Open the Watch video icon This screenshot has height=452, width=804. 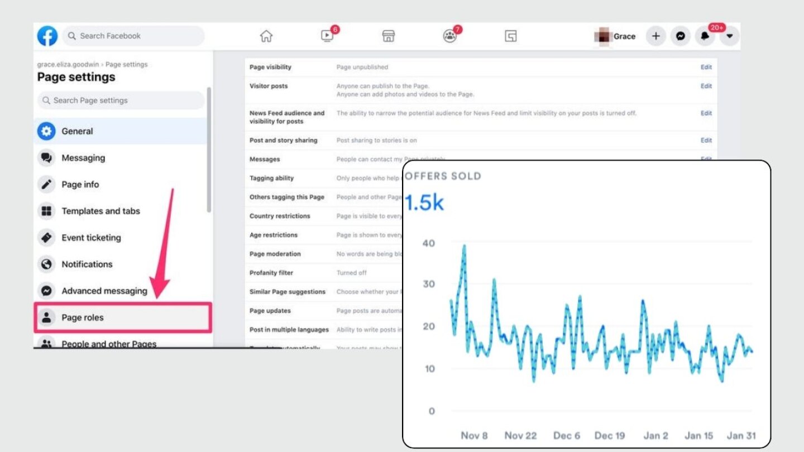[x=327, y=36]
